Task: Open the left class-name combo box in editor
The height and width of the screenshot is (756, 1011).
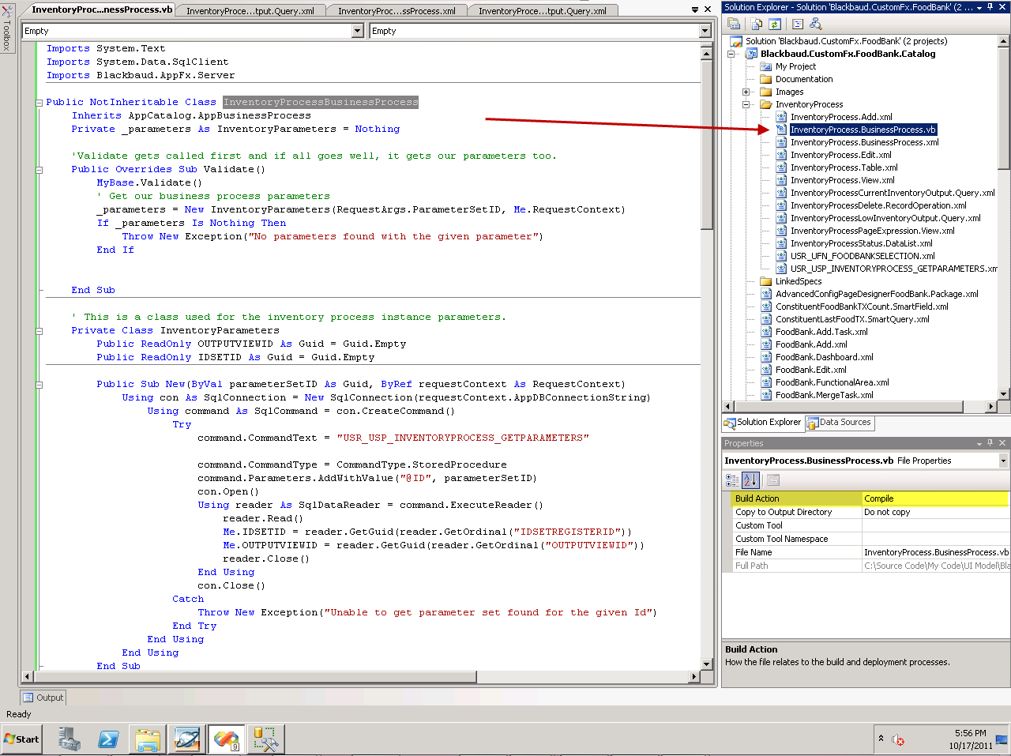Action: point(357,31)
